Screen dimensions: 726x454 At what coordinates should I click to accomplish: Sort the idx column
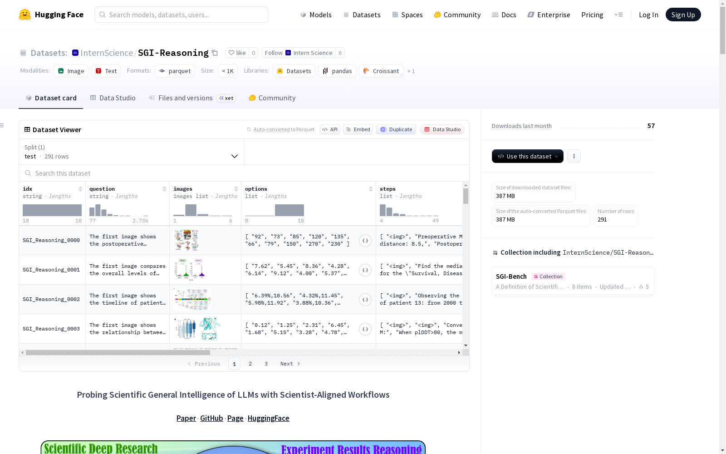click(x=80, y=189)
